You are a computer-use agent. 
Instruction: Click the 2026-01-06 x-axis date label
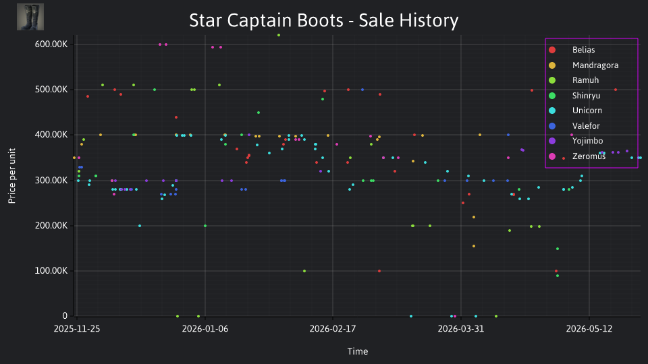[205, 328]
